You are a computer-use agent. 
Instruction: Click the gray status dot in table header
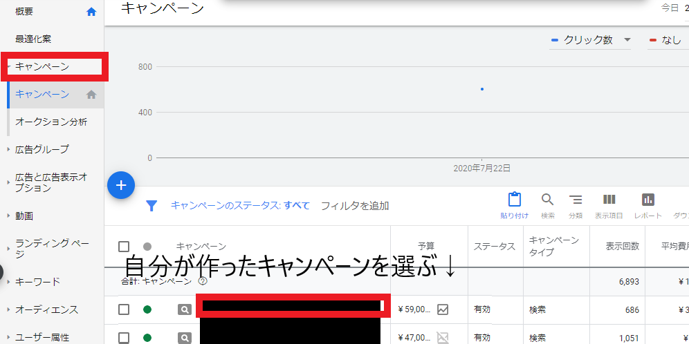coord(147,247)
